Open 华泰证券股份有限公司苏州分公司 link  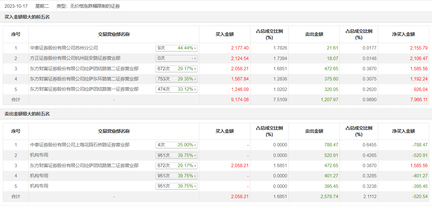[x=64, y=48]
